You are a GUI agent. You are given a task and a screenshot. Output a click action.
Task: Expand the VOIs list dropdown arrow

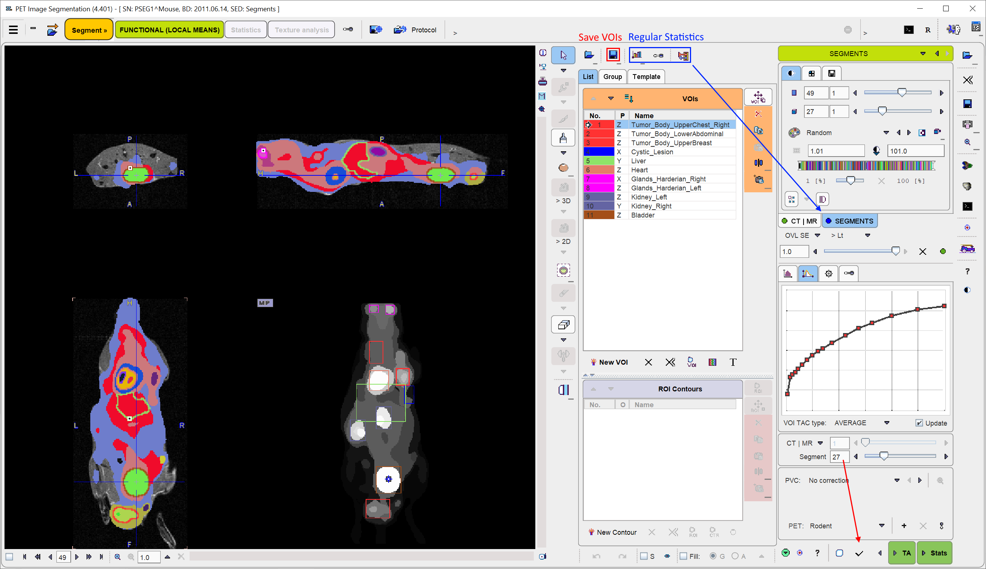tap(611, 99)
